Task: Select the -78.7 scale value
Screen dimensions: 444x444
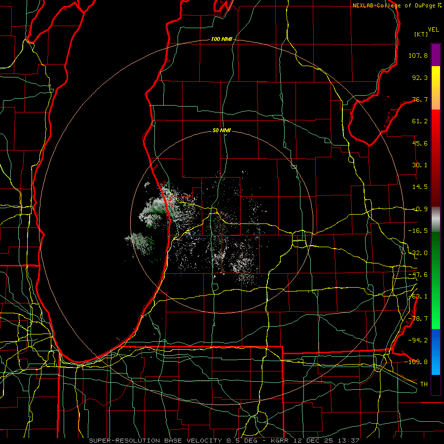Action: pos(418,319)
